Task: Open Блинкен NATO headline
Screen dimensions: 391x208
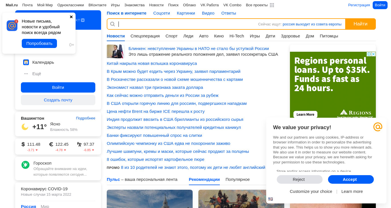Action: coord(199,49)
